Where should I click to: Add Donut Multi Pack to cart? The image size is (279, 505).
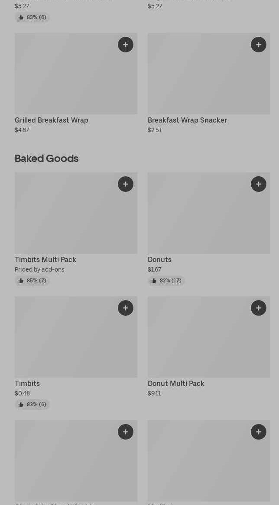click(x=259, y=308)
